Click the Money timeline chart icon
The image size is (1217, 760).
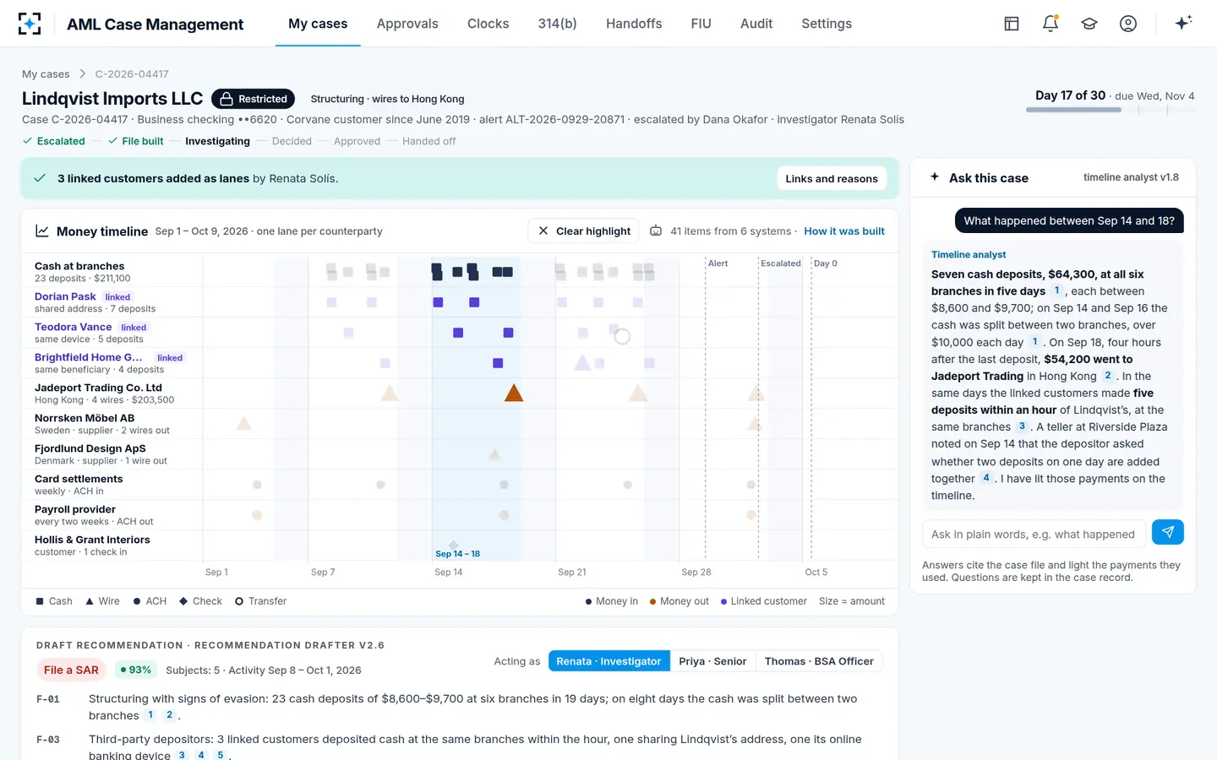(41, 231)
